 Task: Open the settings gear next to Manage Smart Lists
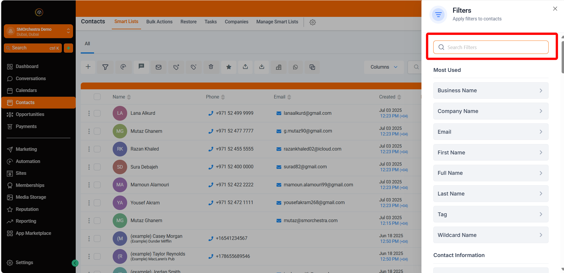coord(313,22)
